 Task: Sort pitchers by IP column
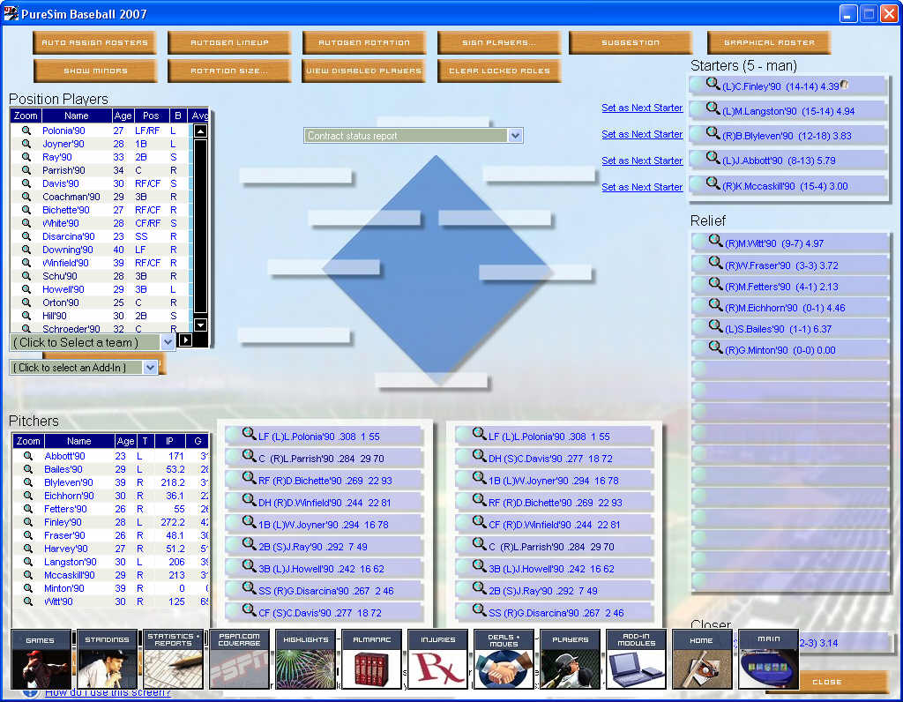click(169, 441)
